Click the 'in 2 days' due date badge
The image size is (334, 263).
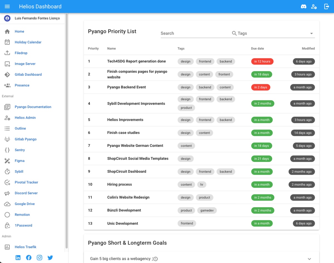click(260, 87)
